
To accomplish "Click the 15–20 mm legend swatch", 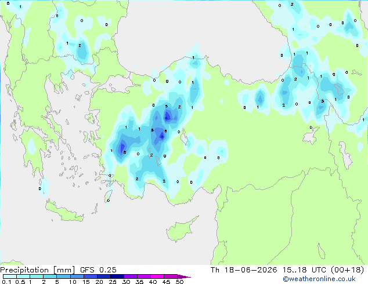I will 90,276.
